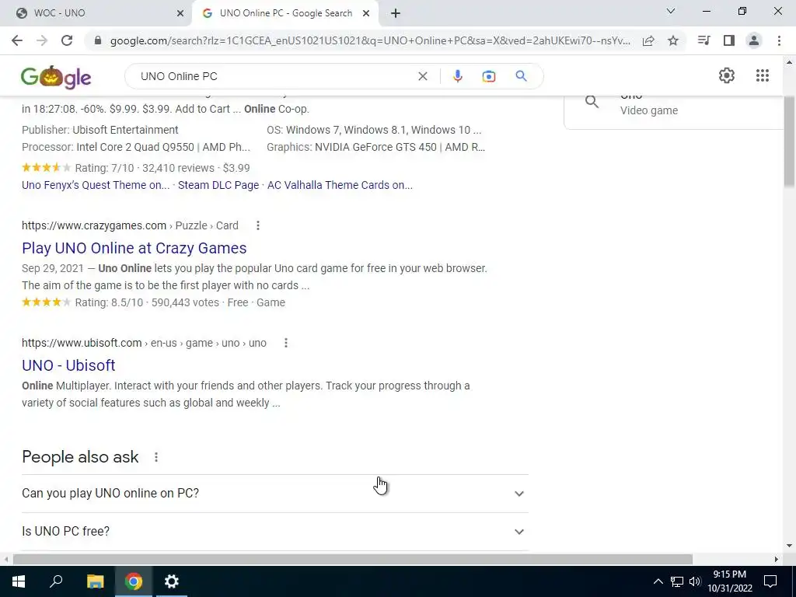The width and height of the screenshot is (796, 597).
Task: Open the media controls icon in Chrome toolbar
Action: click(x=703, y=40)
